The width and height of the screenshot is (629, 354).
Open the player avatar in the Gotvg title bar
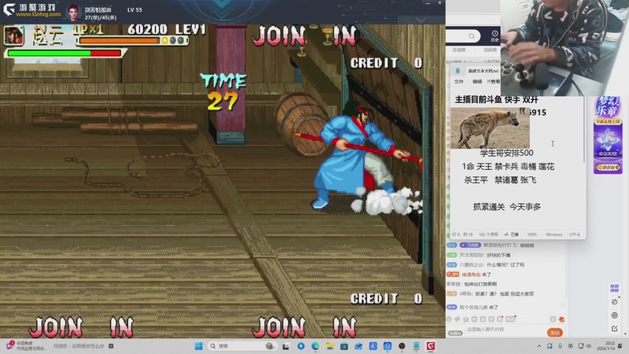[73, 13]
